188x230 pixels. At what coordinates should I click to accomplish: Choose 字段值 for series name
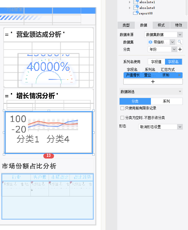156,62
